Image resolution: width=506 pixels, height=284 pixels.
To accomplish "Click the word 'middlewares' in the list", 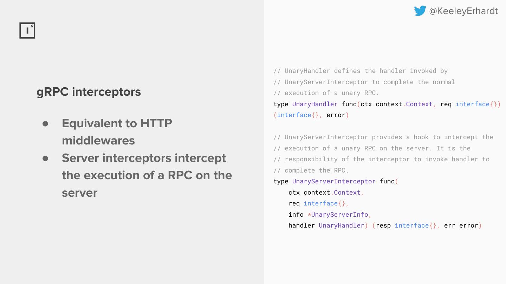I will point(98,141).
